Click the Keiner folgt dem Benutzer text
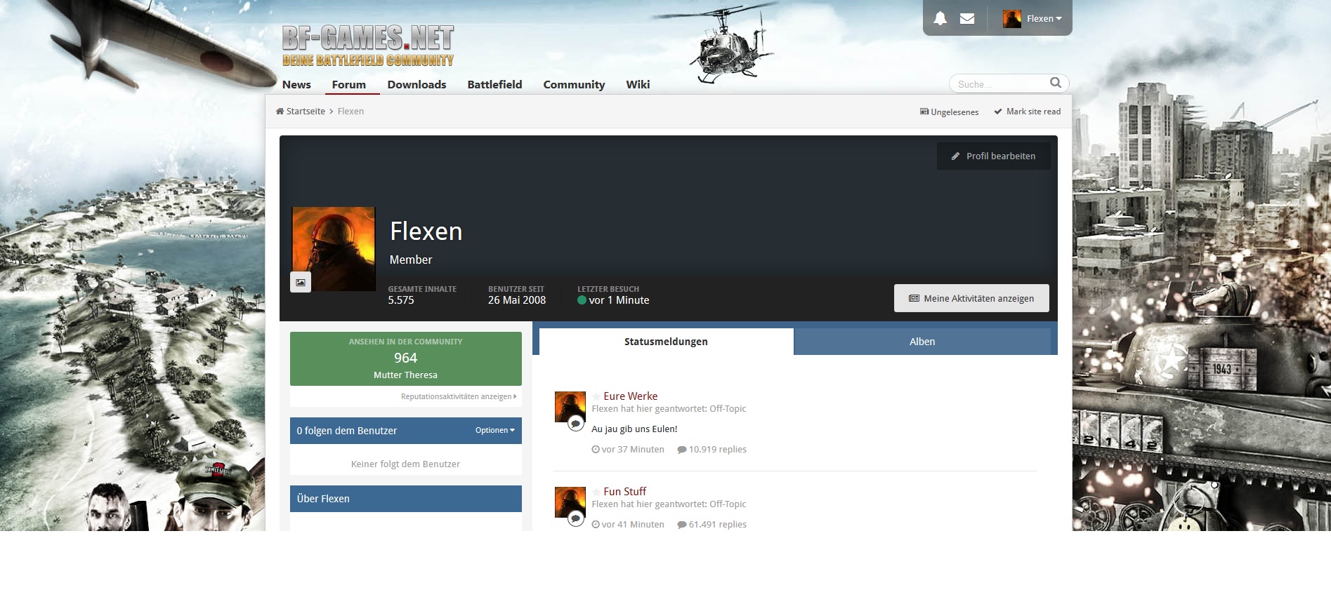1331x611 pixels. coord(405,464)
